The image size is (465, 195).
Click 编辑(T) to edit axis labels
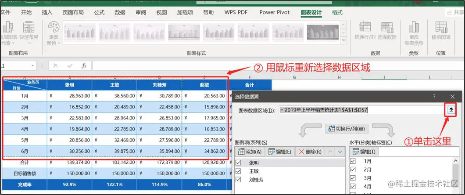(364, 152)
